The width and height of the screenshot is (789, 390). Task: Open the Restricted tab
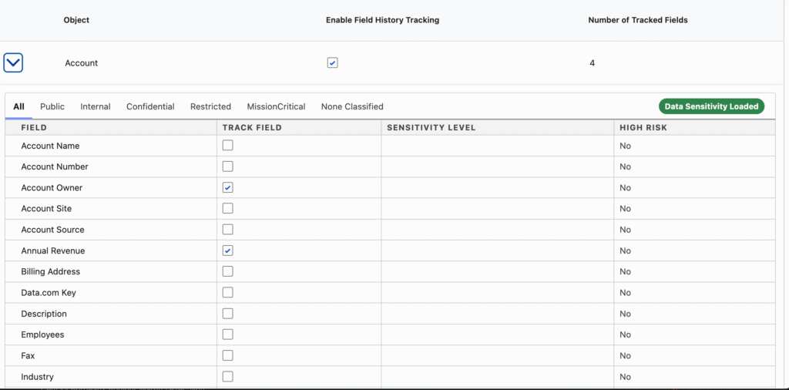[x=210, y=106]
